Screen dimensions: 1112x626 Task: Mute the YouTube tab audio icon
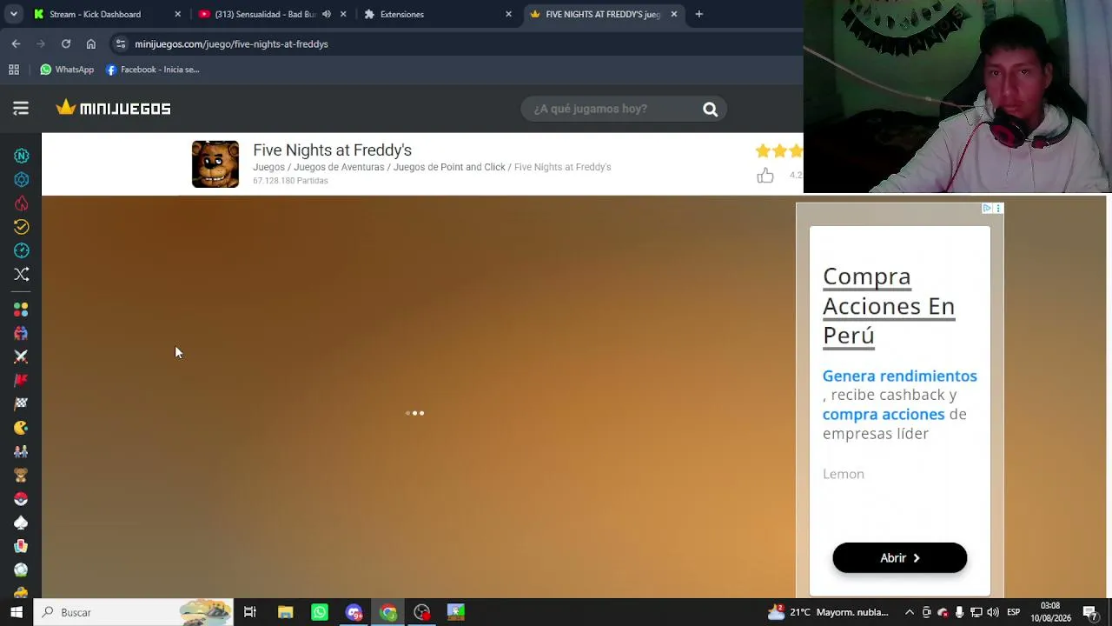pos(327,14)
